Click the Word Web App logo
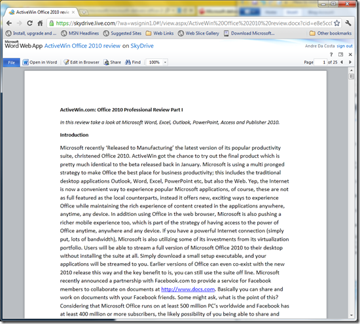Viewport: 360px width, 324px height. click(x=24, y=45)
